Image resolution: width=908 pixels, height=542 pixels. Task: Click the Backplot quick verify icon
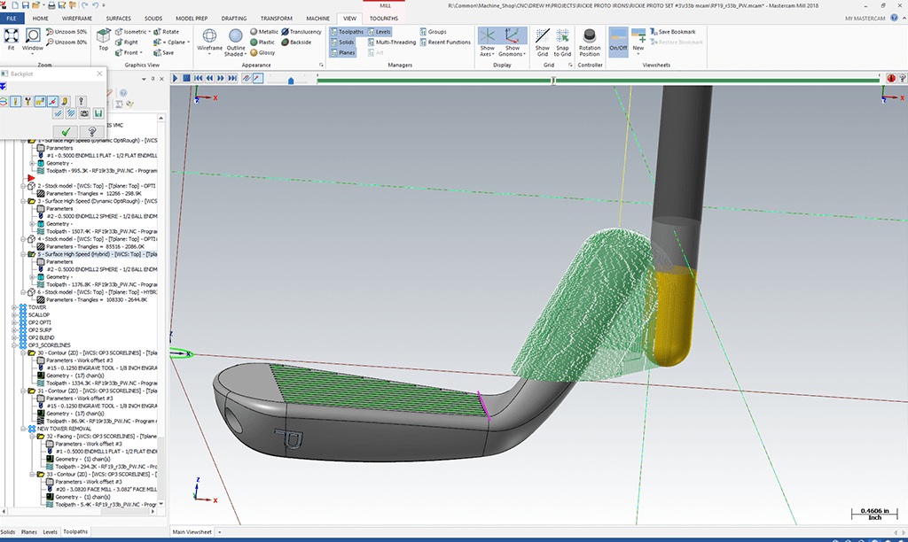[66, 101]
